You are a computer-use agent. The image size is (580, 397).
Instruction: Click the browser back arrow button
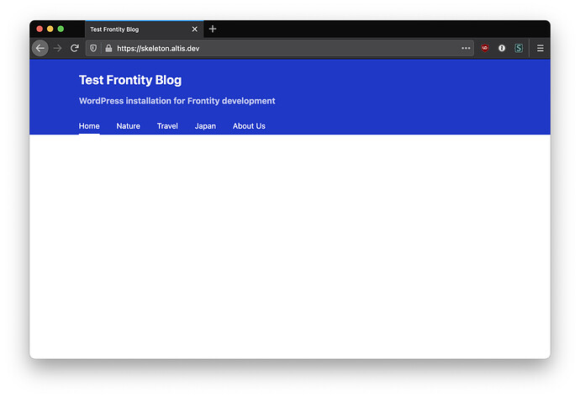pyautogui.click(x=40, y=48)
